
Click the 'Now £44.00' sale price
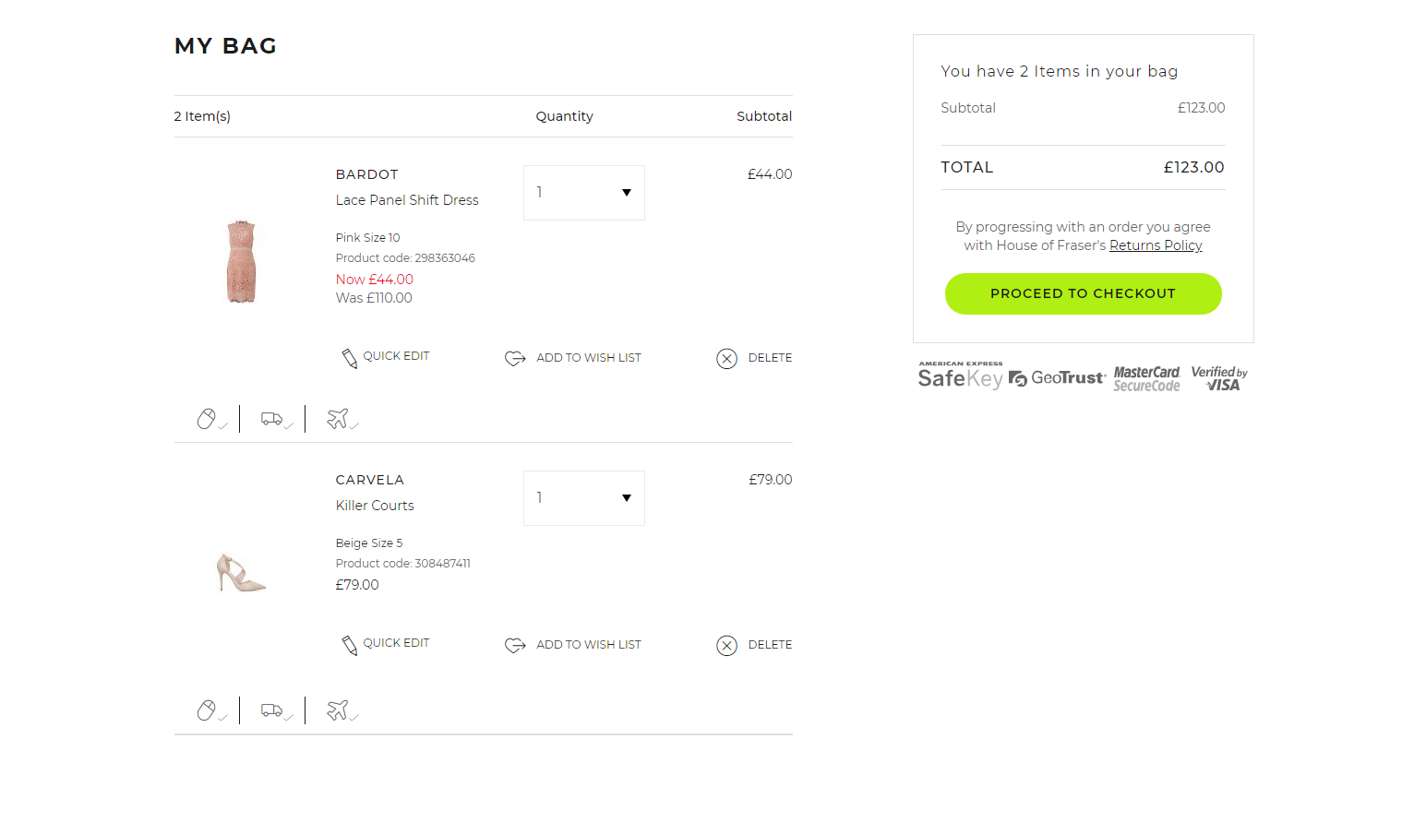(x=375, y=280)
